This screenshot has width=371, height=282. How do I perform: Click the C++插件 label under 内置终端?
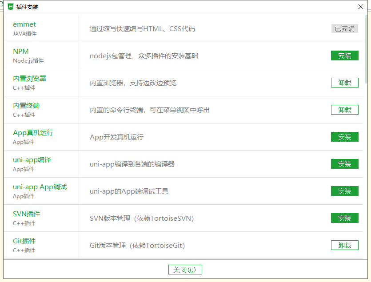coord(24,115)
